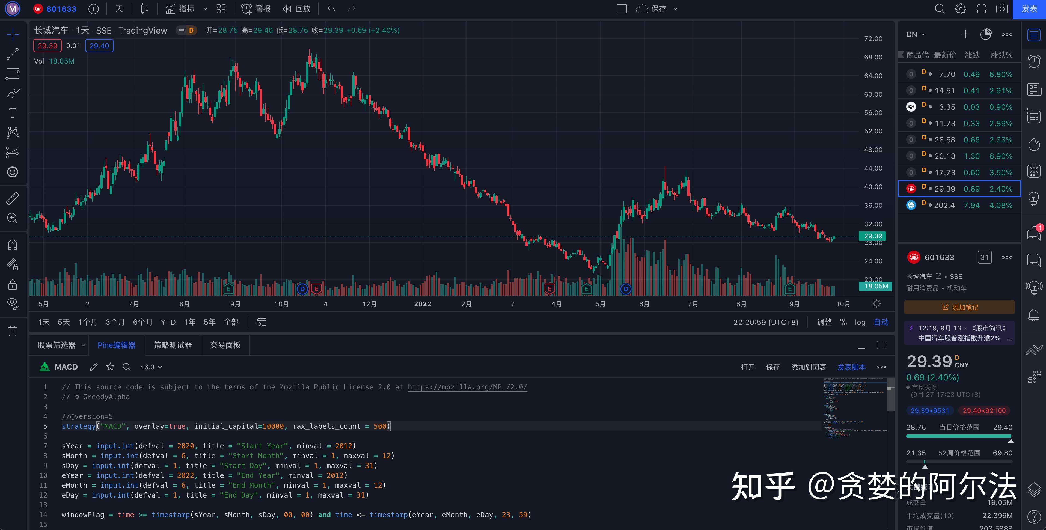Open the ruler measure tool
Viewport: 1046px width, 530px height.
tap(13, 199)
